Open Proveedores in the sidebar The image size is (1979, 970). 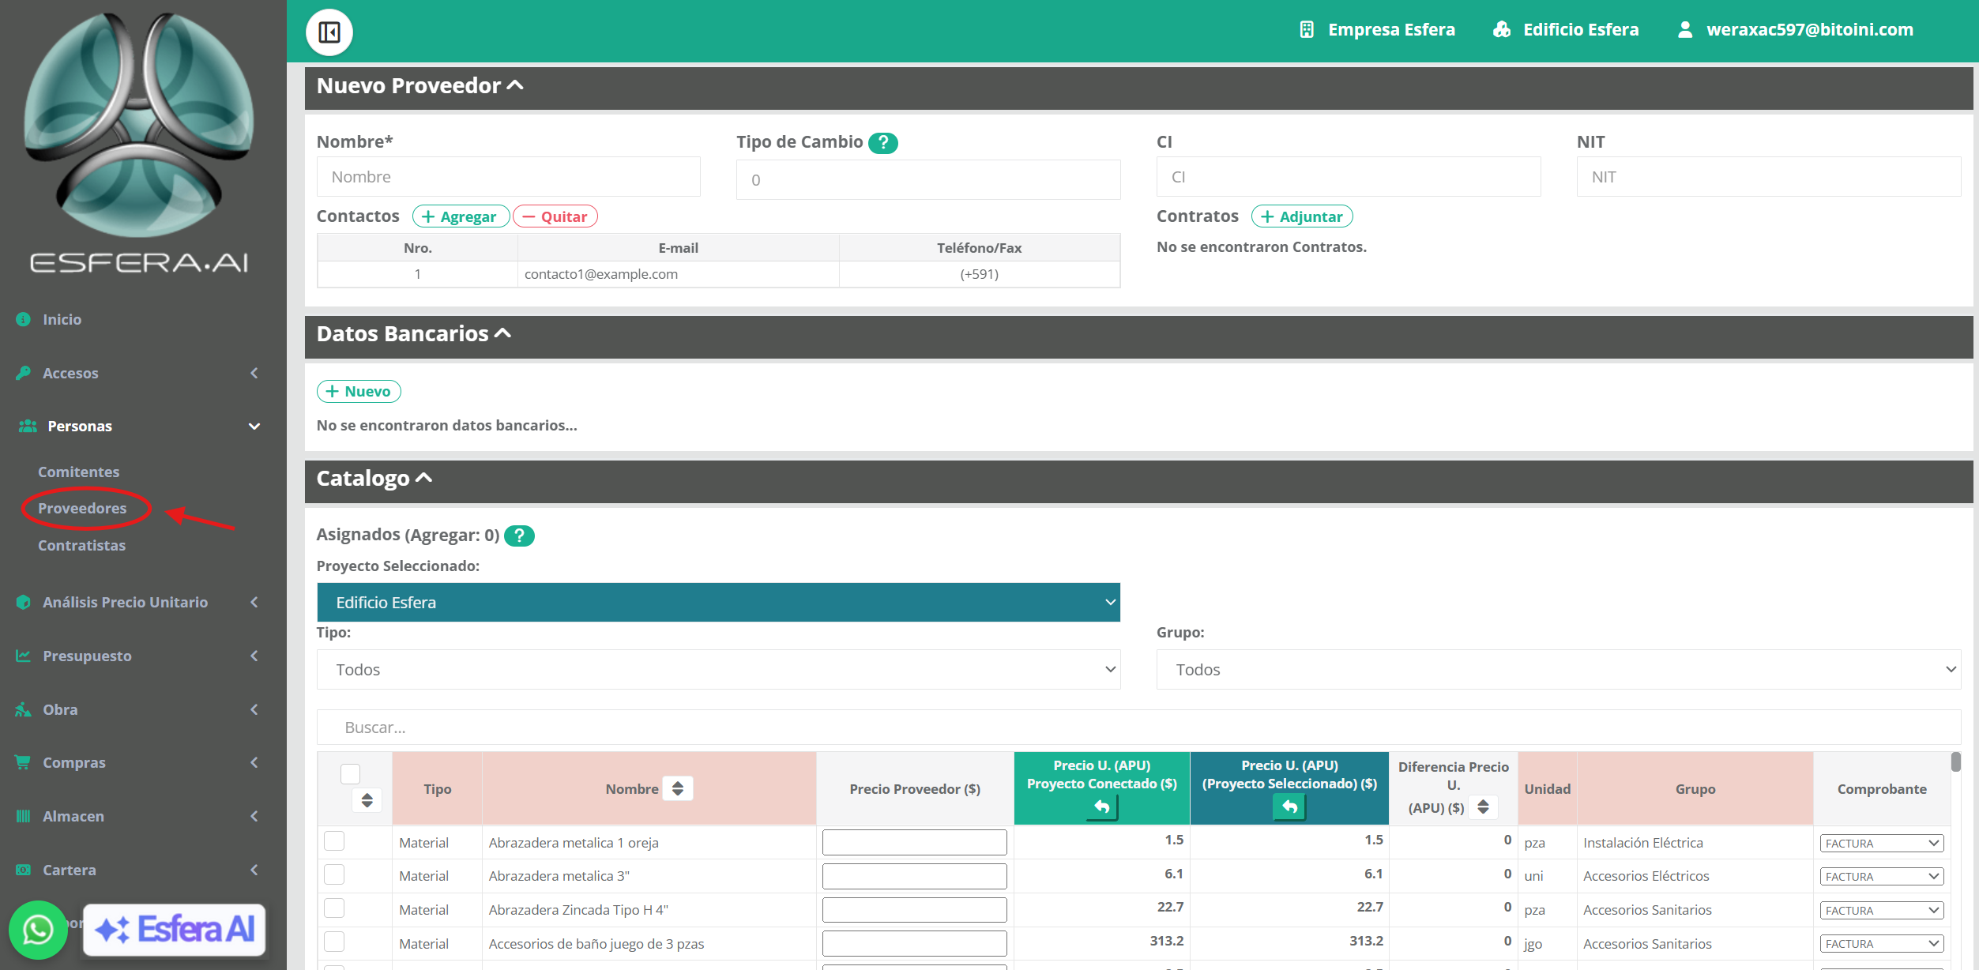(x=82, y=508)
